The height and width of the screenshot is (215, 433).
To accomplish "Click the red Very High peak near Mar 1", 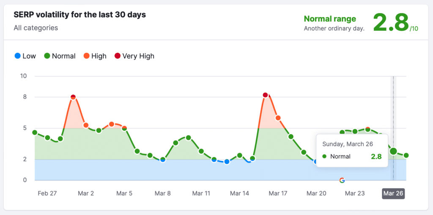I will [x=73, y=97].
